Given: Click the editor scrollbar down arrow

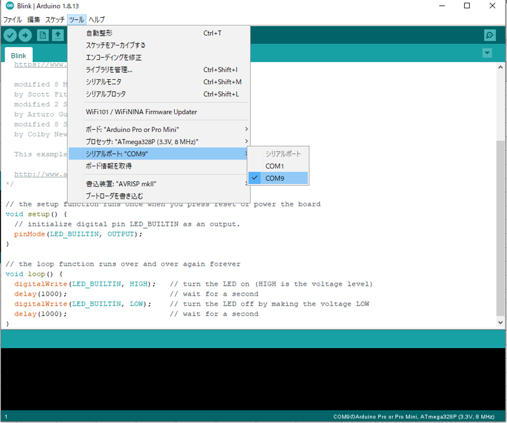Looking at the screenshot, I should 500,322.
